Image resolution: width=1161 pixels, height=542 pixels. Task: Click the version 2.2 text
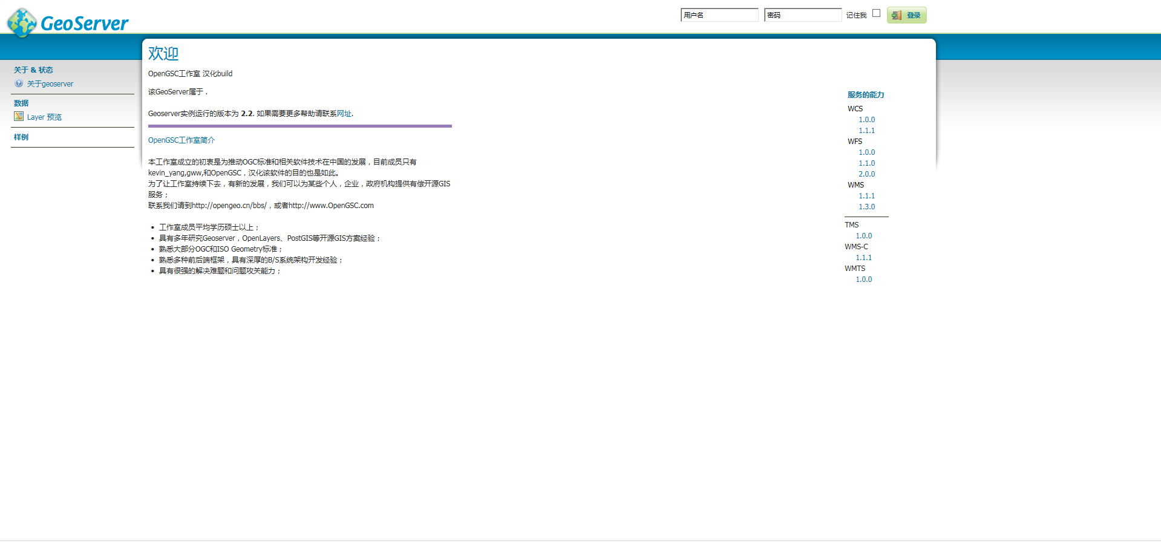pyautogui.click(x=247, y=114)
